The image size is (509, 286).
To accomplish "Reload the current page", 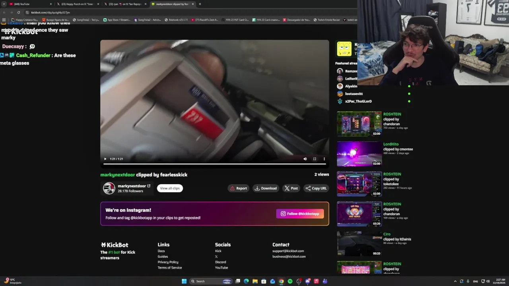I will point(18,12).
